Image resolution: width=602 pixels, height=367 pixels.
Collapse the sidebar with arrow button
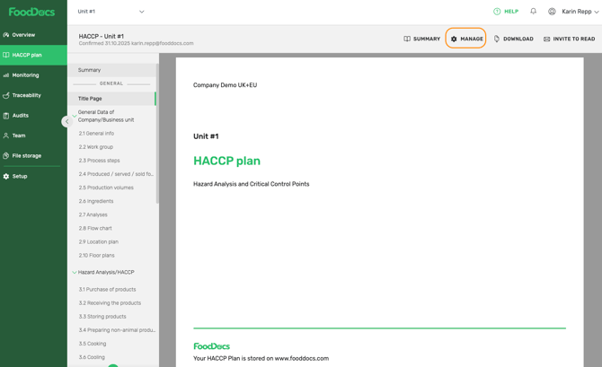66,121
